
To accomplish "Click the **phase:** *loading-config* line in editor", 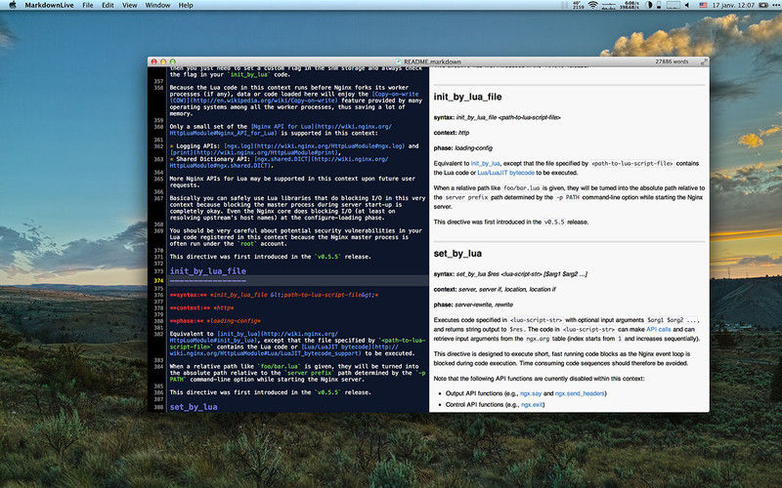I will [215, 321].
